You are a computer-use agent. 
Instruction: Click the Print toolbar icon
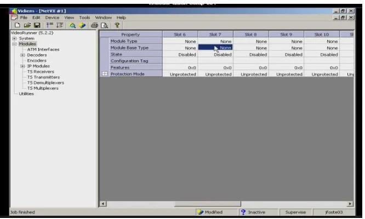pyautogui.click(x=94, y=25)
